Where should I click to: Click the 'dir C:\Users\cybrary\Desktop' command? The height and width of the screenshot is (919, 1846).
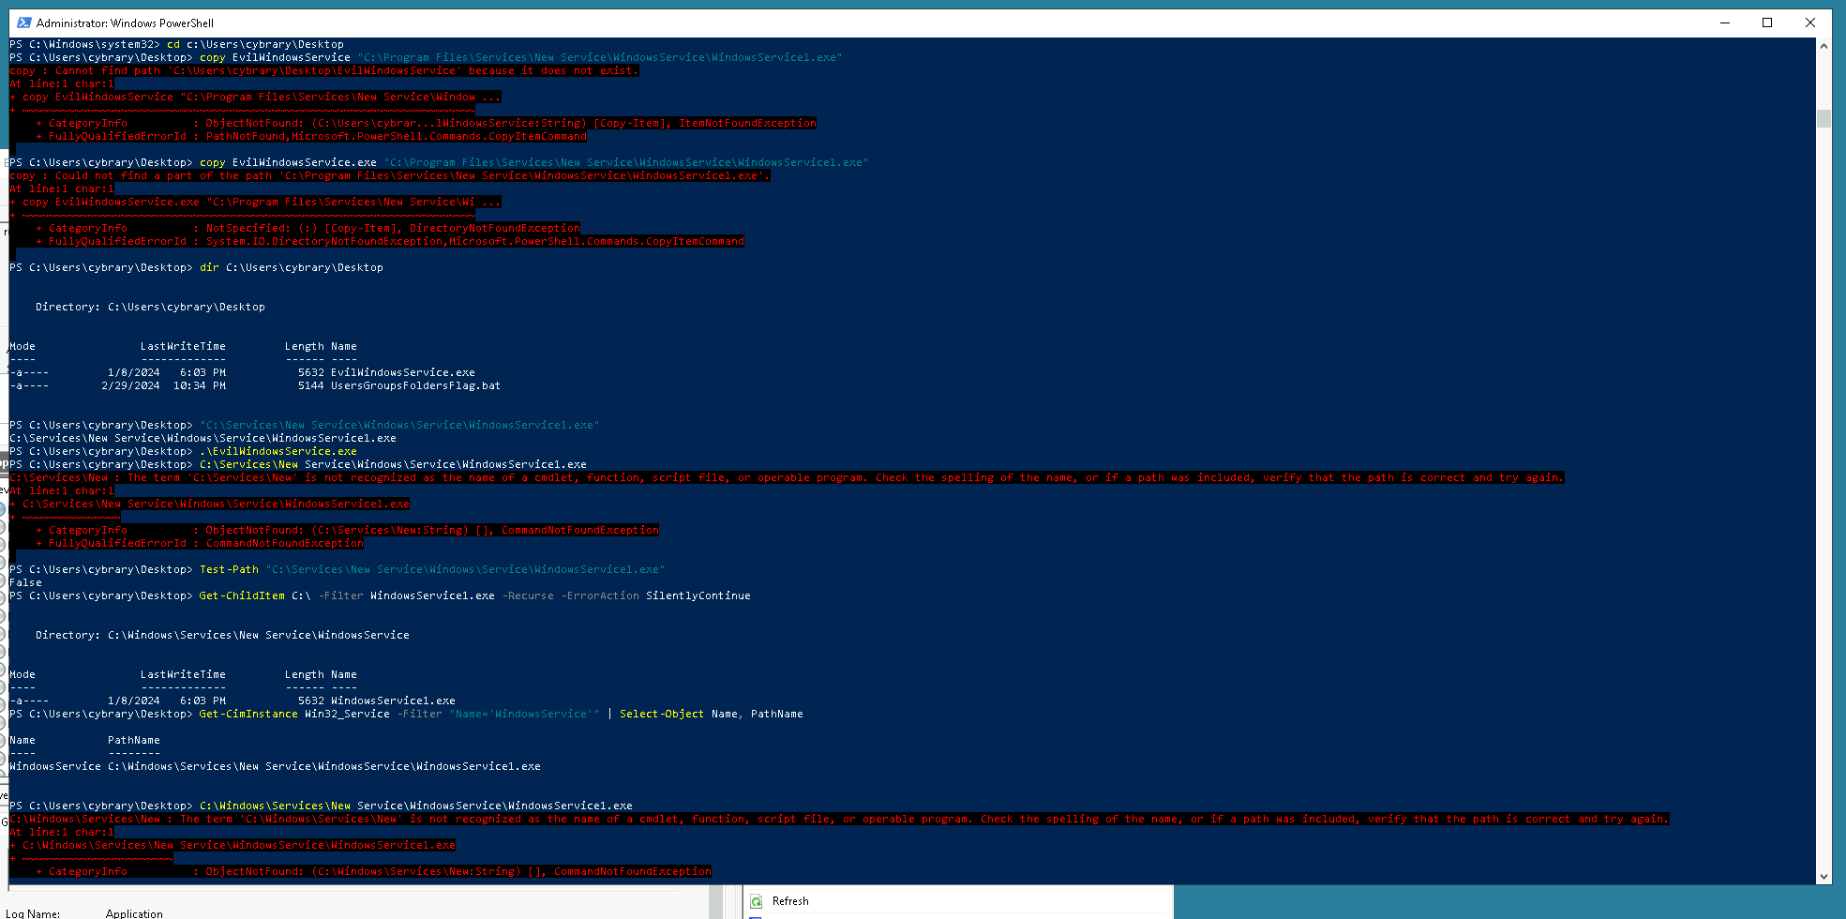[x=292, y=267]
